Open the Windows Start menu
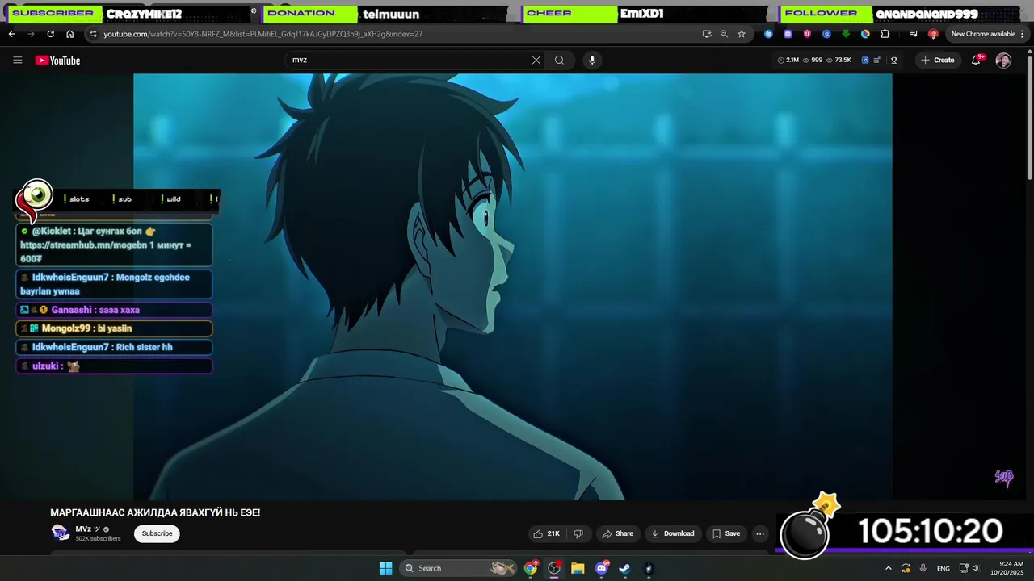This screenshot has height=581, width=1034. (x=385, y=568)
